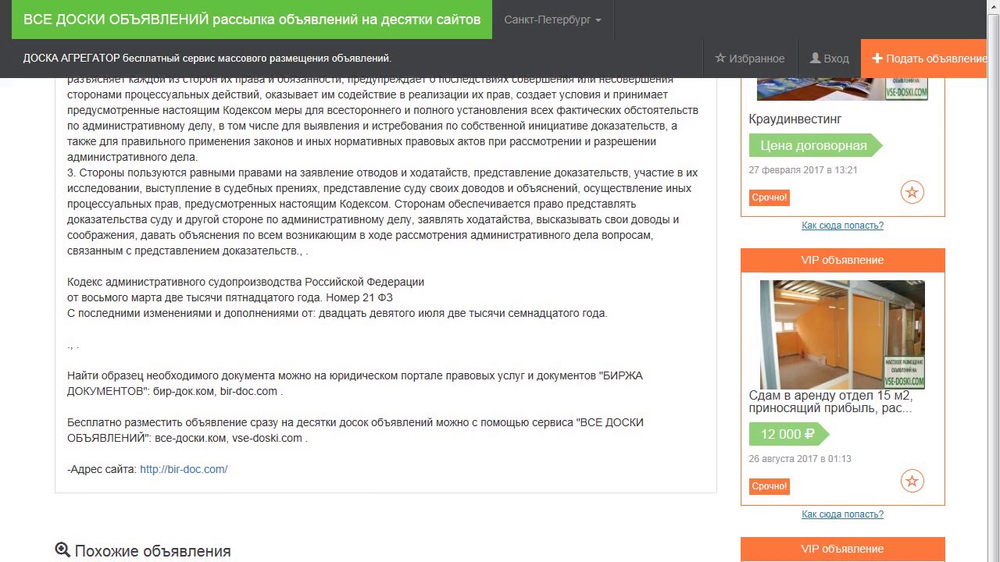The image size is (1000, 562).
Task: Add Краудинвестинг ad to favorites star
Action: [912, 192]
